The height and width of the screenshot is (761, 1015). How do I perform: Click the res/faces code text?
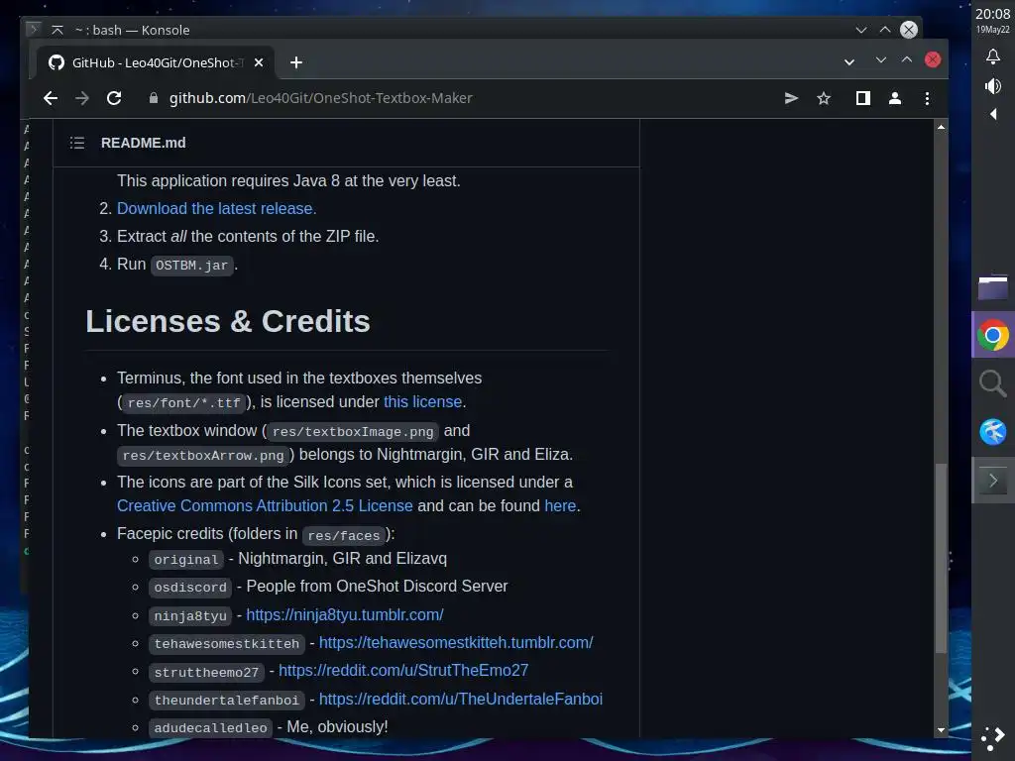pyautogui.click(x=344, y=536)
